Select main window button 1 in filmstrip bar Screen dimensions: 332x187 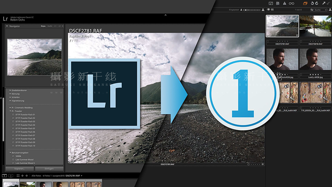click(4, 176)
